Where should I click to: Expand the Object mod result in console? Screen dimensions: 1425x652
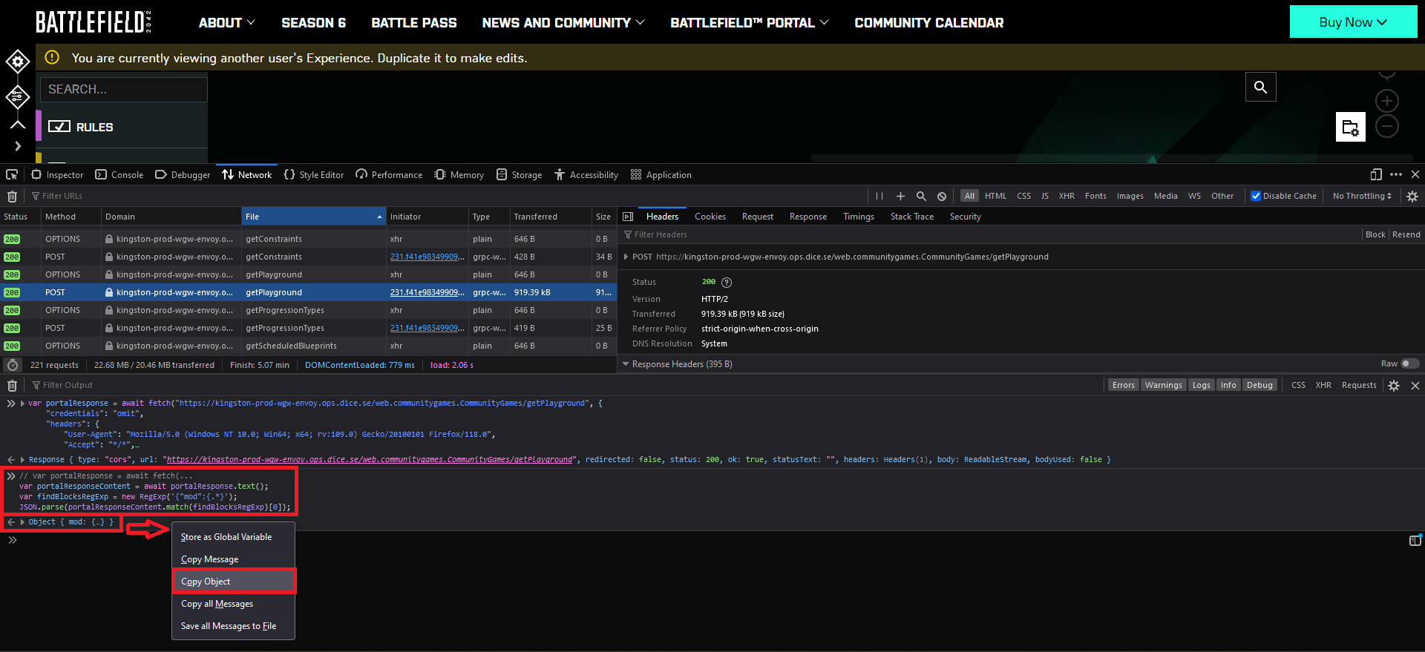pyautogui.click(x=22, y=522)
